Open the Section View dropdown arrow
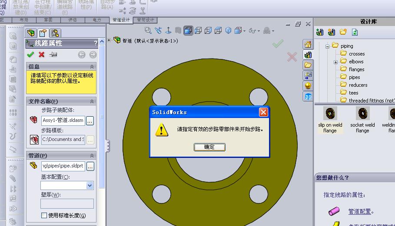Image resolution: width=395 pixels, height=226 pixels. pos(244,31)
